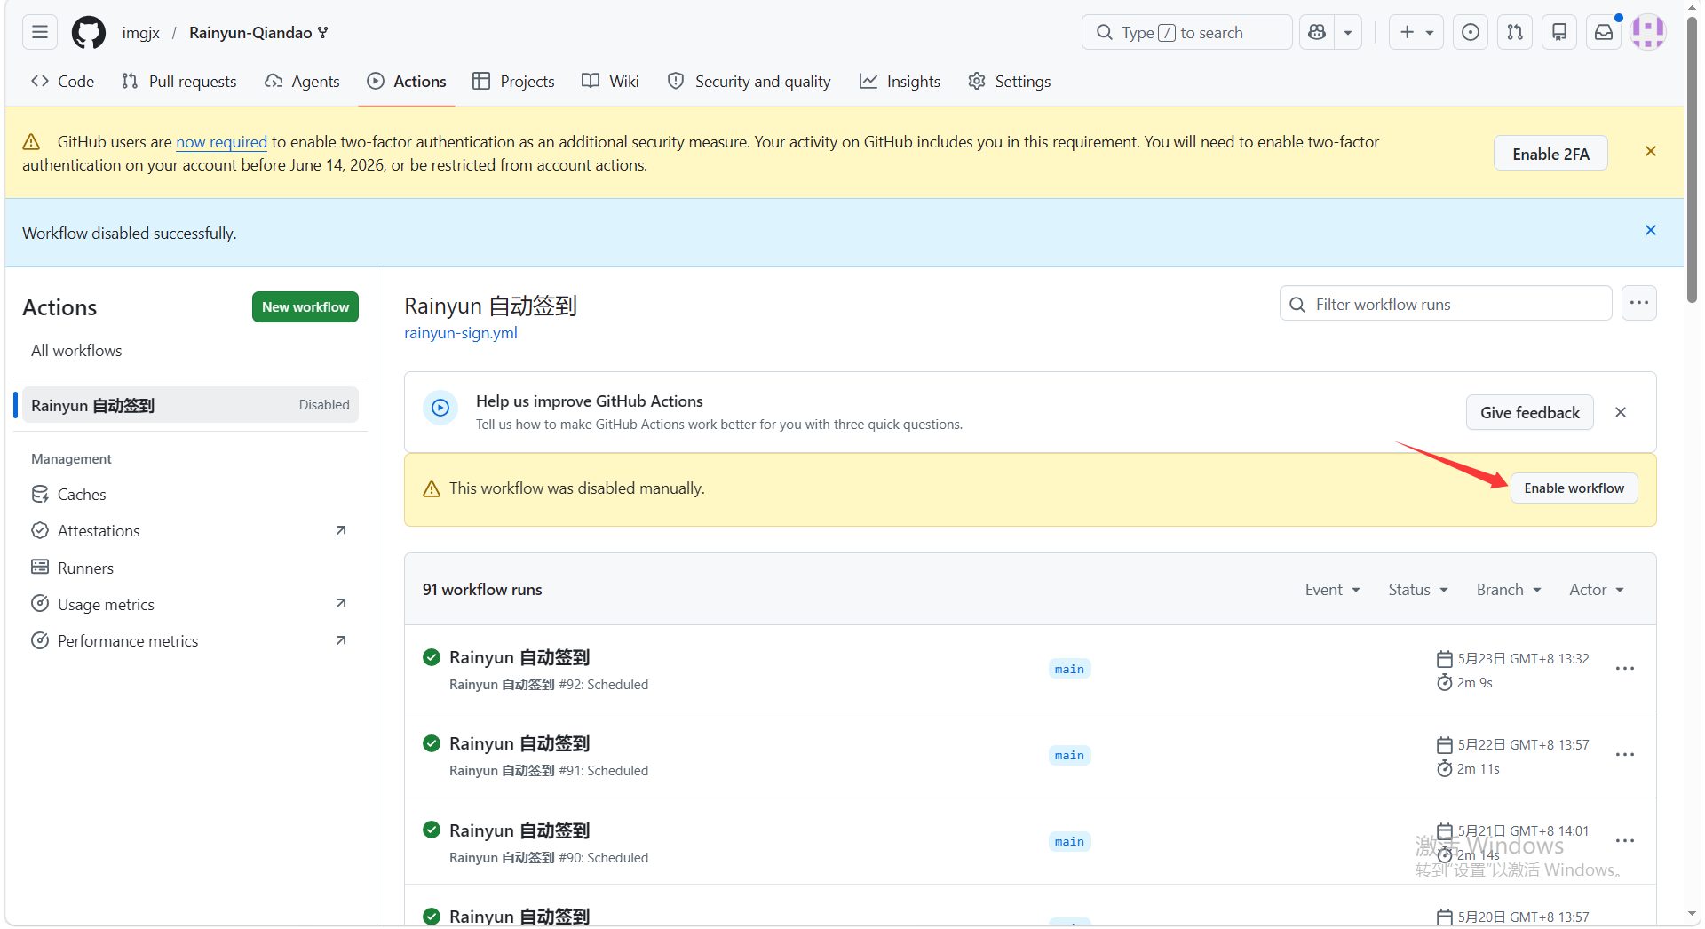
Task: Click the main branch label on run #92
Action: point(1069,670)
